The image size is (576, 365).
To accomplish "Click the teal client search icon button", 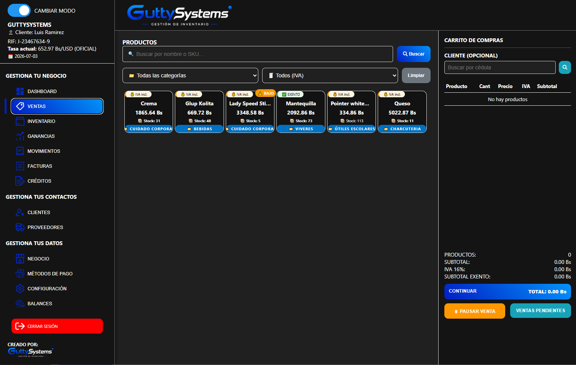I will (565, 67).
